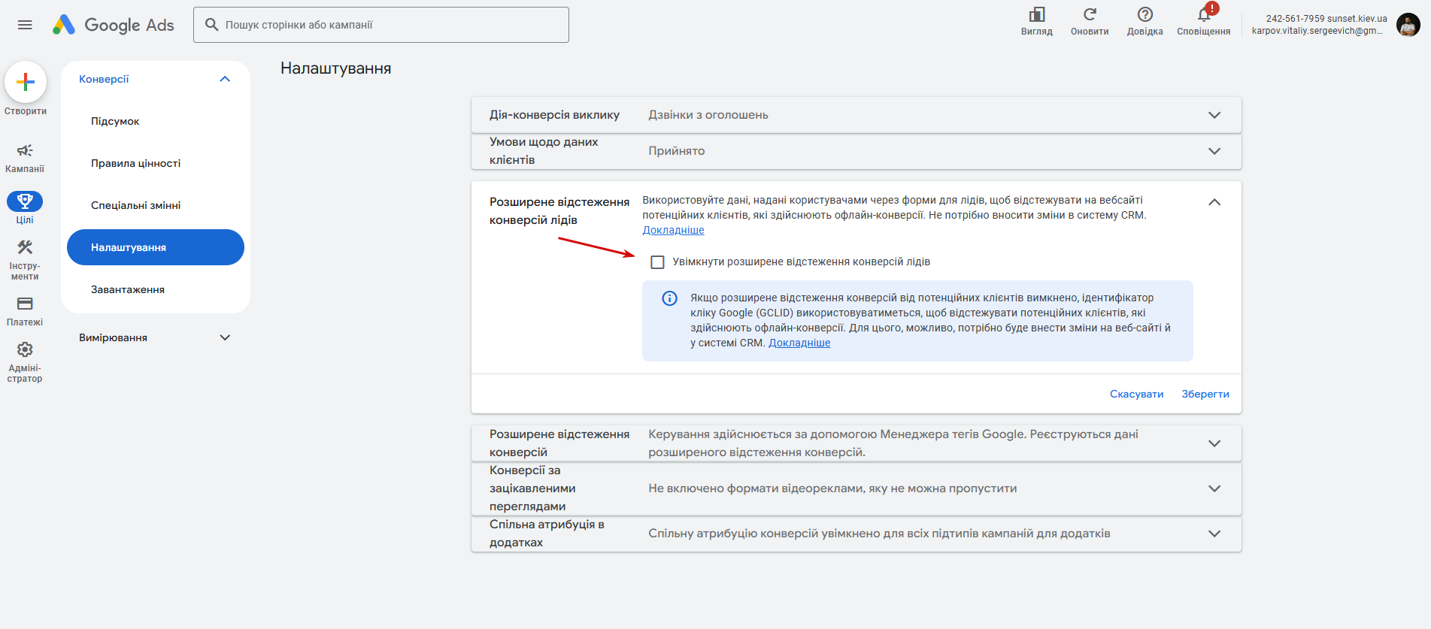Open Адміністратор gear icon in sidebar
Viewport: 1431px width, 629px height.
25,350
